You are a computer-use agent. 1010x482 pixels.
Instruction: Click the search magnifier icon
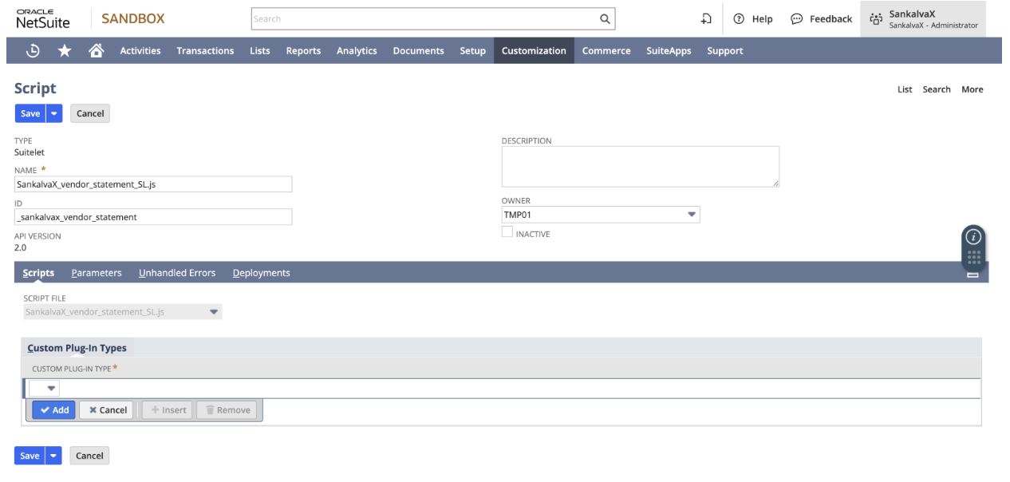tap(605, 18)
